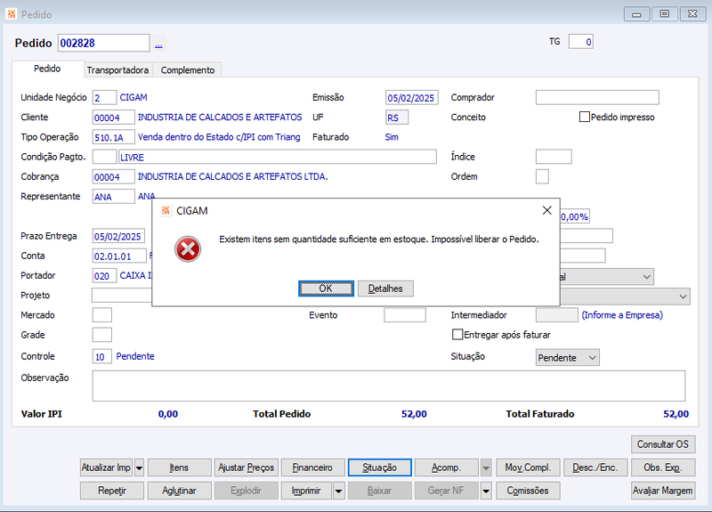
Task: Click the red error icon in dialog
Action: (188, 249)
